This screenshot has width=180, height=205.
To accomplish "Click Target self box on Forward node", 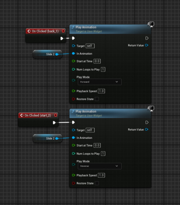I will tap(90, 46).
